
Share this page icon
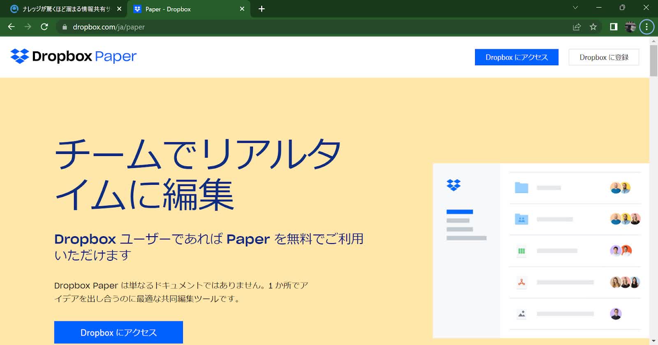click(x=577, y=27)
